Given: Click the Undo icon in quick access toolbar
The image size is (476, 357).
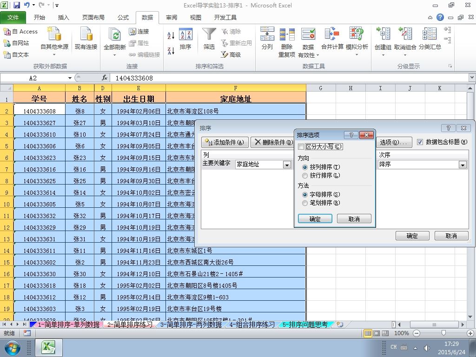Looking at the screenshot, I should click(x=26, y=5).
